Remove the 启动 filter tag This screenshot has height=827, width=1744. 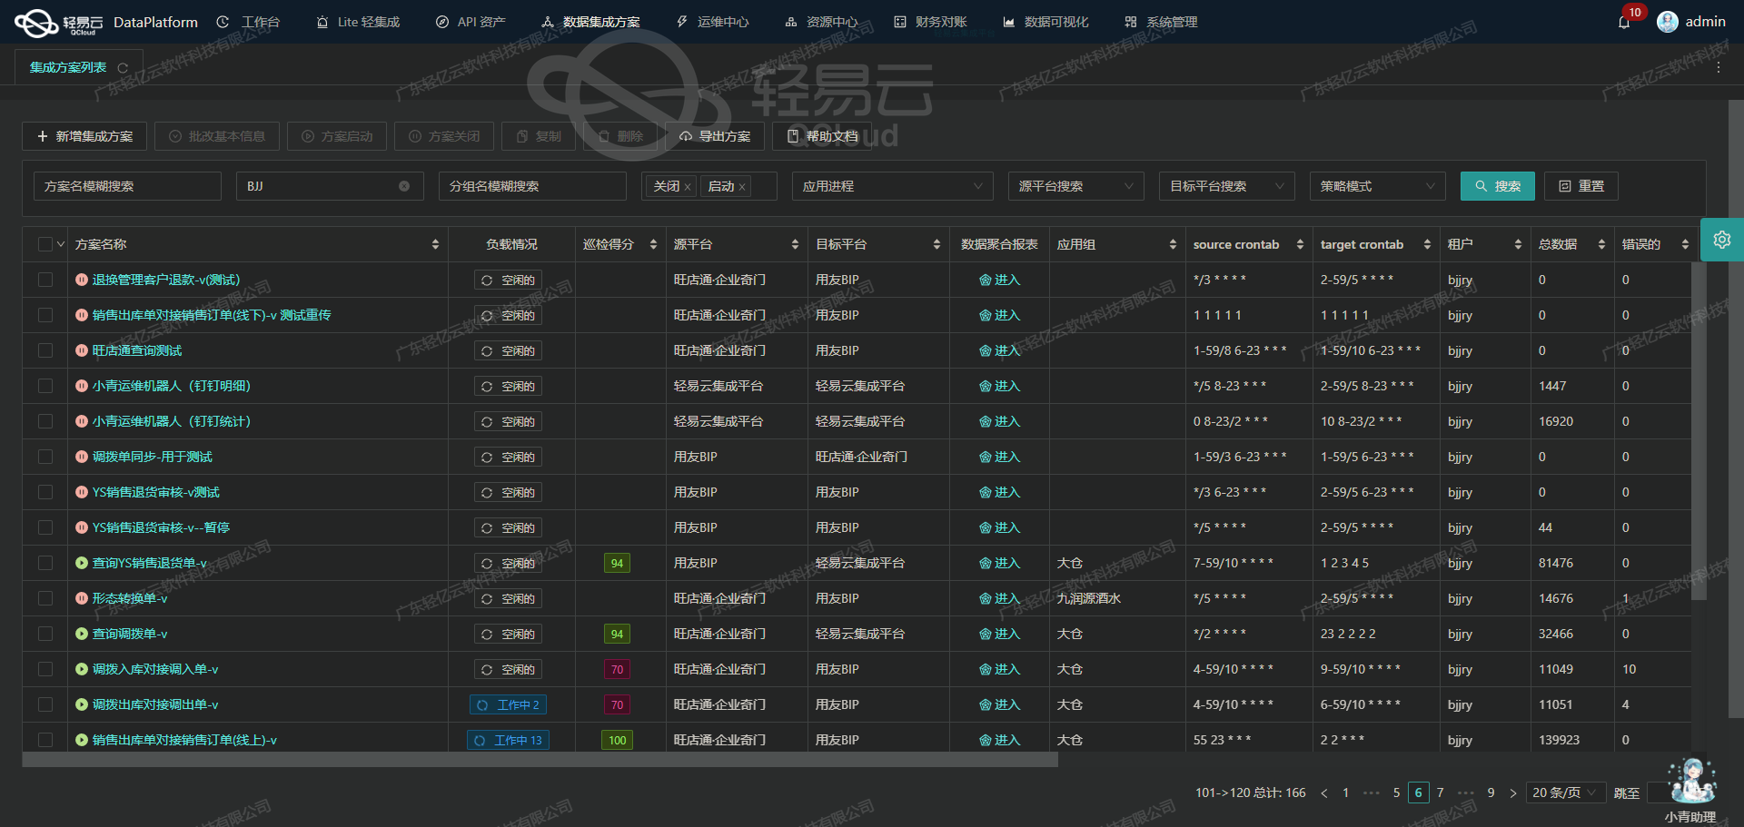[x=742, y=187]
